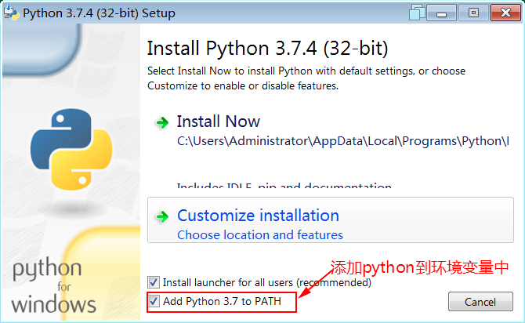Click the green arrow beside Customize installation

click(162, 216)
